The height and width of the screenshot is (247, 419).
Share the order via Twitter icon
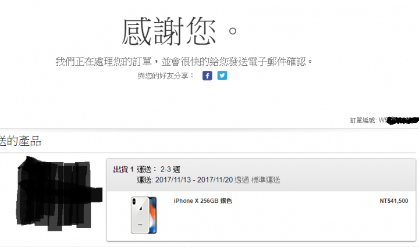coord(222,76)
